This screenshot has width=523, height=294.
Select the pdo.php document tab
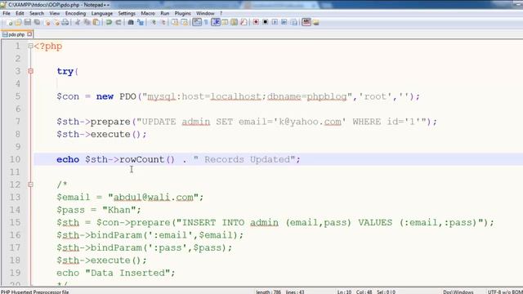point(16,34)
